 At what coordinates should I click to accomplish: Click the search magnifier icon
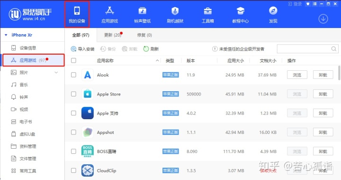(334, 49)
